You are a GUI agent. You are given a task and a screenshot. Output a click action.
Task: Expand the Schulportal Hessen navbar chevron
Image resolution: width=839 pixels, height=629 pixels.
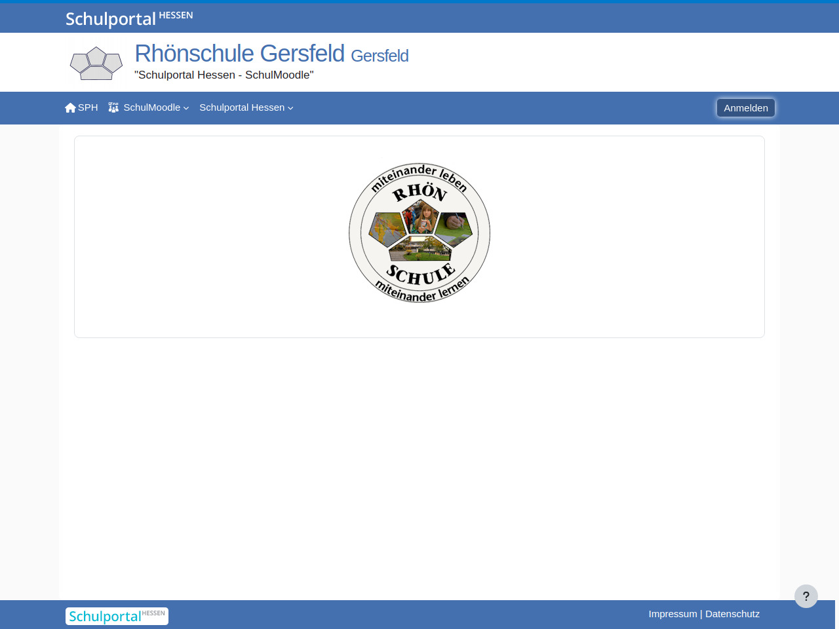pos(290,108)
